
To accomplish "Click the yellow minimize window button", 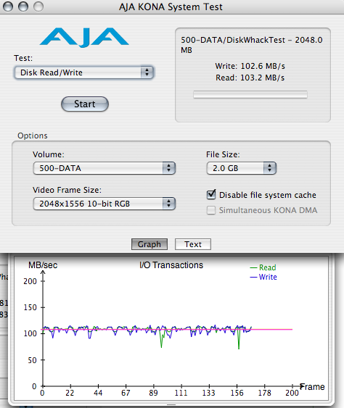I will pos(23,7).
